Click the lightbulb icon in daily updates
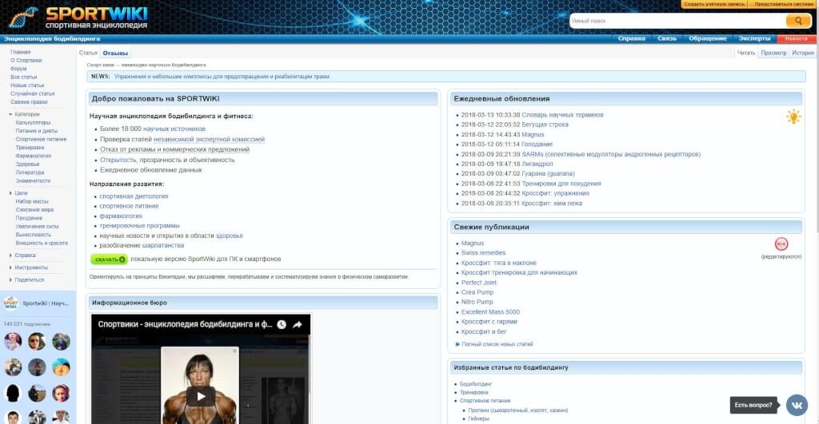The height and width of the screenshot is (424, 819). point(793,117)
